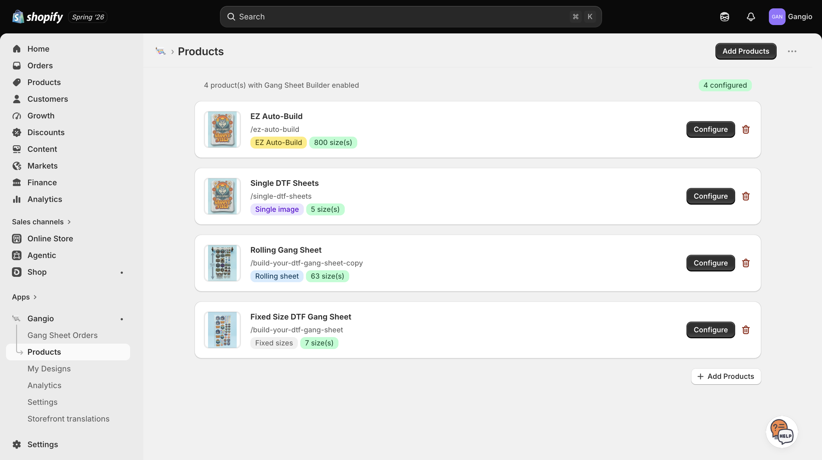This screenshot has height=460, width=822.
Task: Click the Orders inbox icon
Action: [17, 65]
